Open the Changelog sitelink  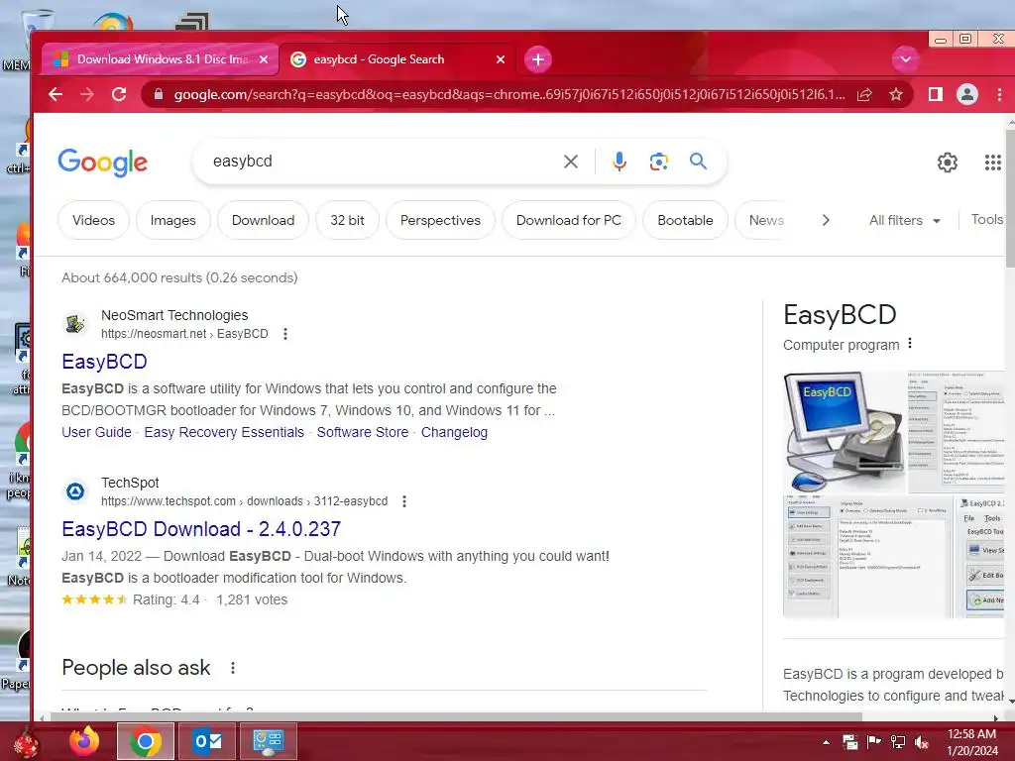click(454, 432)
